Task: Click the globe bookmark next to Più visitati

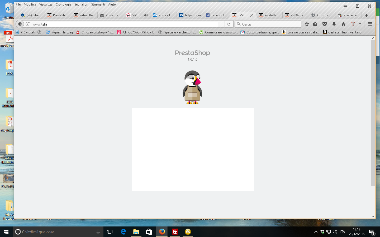Action: coord(39,32)
